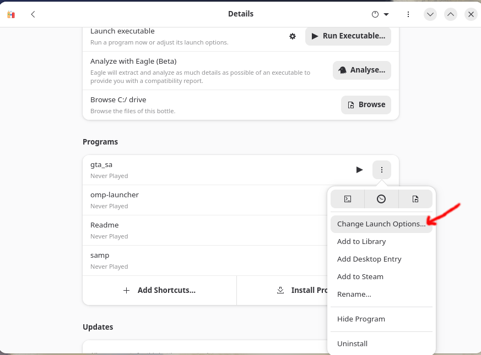The image size is (481, 355).
Task: Click the Run Executable button
Action: coord(348,36)
